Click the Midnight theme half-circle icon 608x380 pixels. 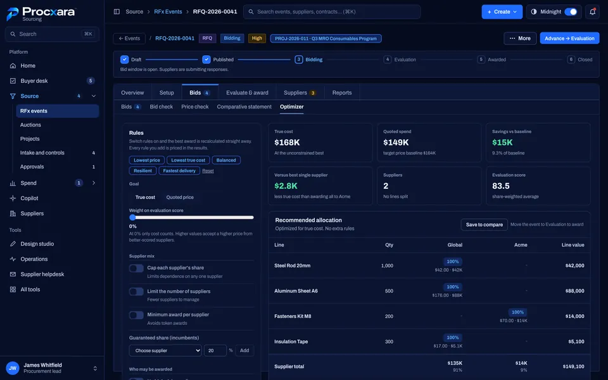click(x=533, y=11)
